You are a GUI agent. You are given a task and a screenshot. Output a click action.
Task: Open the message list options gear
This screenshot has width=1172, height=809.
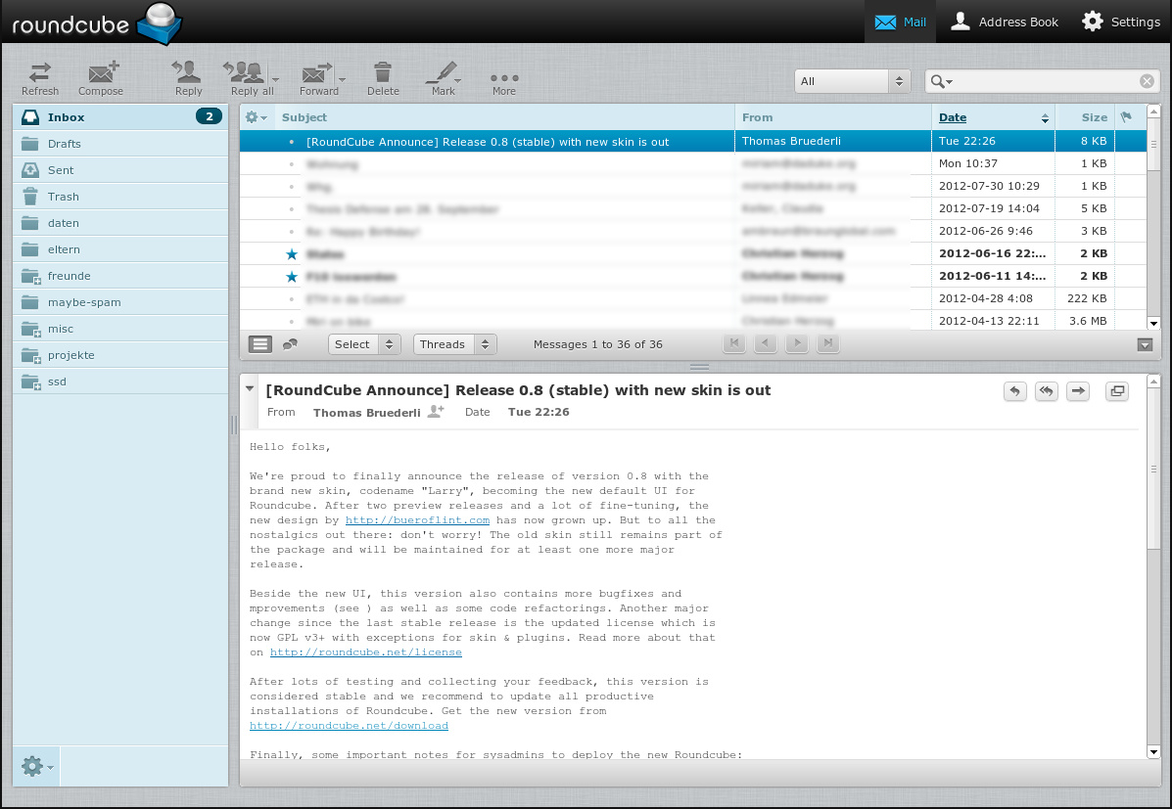256,117
